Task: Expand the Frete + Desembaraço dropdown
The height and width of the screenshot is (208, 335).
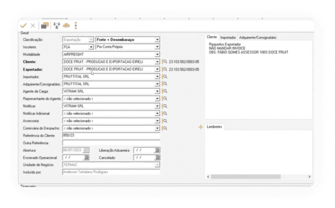Action: pyautogui.click(x=157, y=40)
